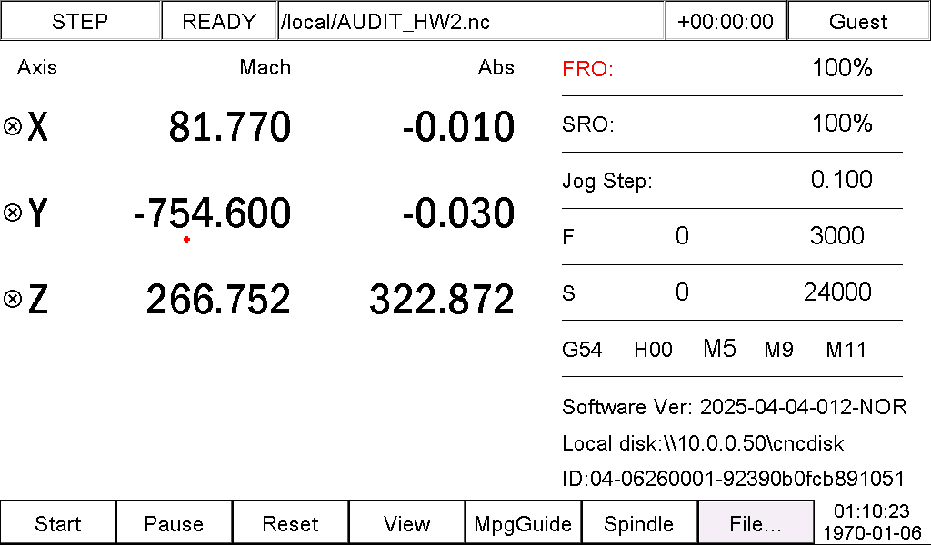Click the Axis column header
This screenshot has width=931, height=545.
(x=37, y=67)
